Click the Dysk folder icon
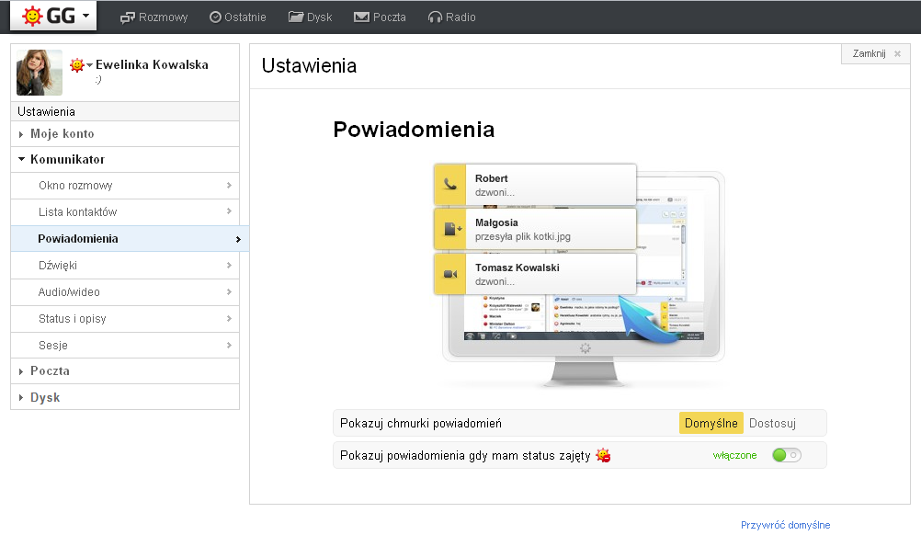Viewport: 921px width, 535px height. click(x=295, y=17)
